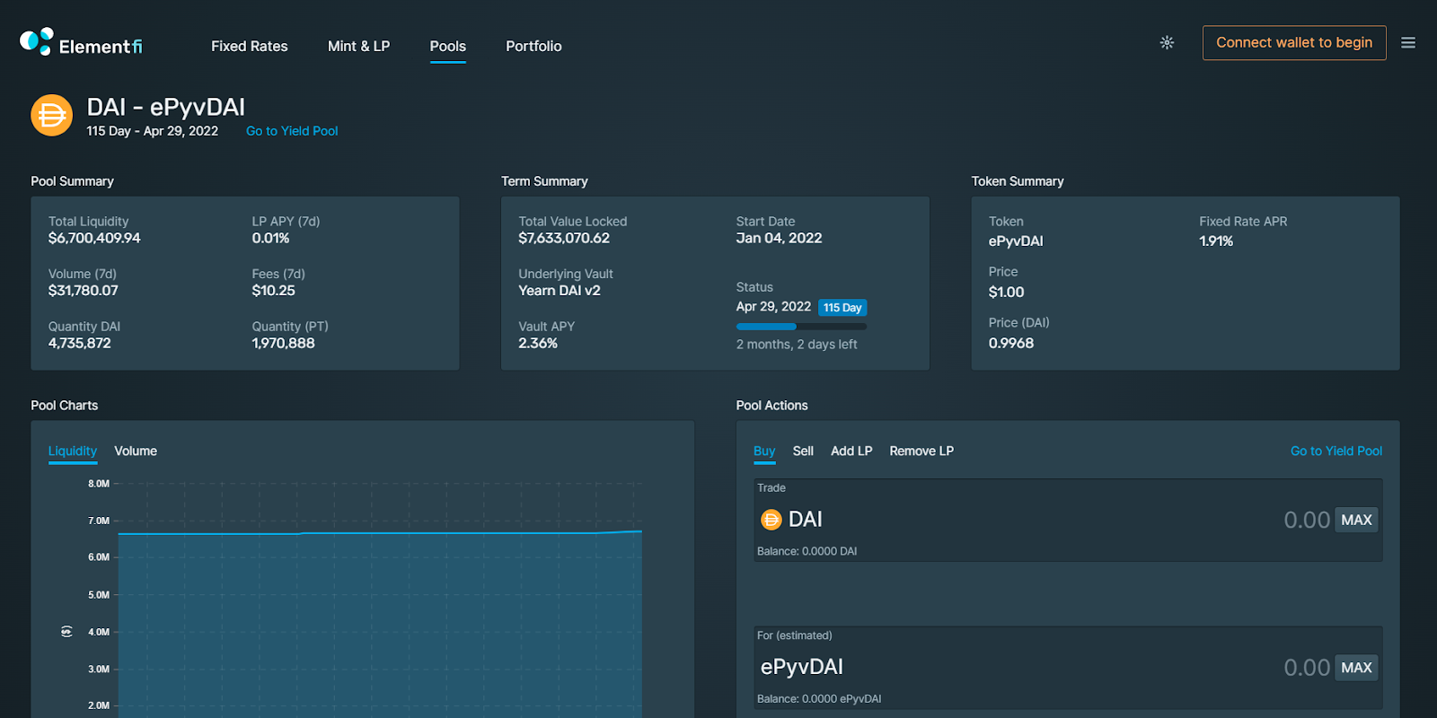Toggle the light/dark theme sun icon
Image resolution: width=1437 pixels, height=718 pixels.
click(1167, 42)
